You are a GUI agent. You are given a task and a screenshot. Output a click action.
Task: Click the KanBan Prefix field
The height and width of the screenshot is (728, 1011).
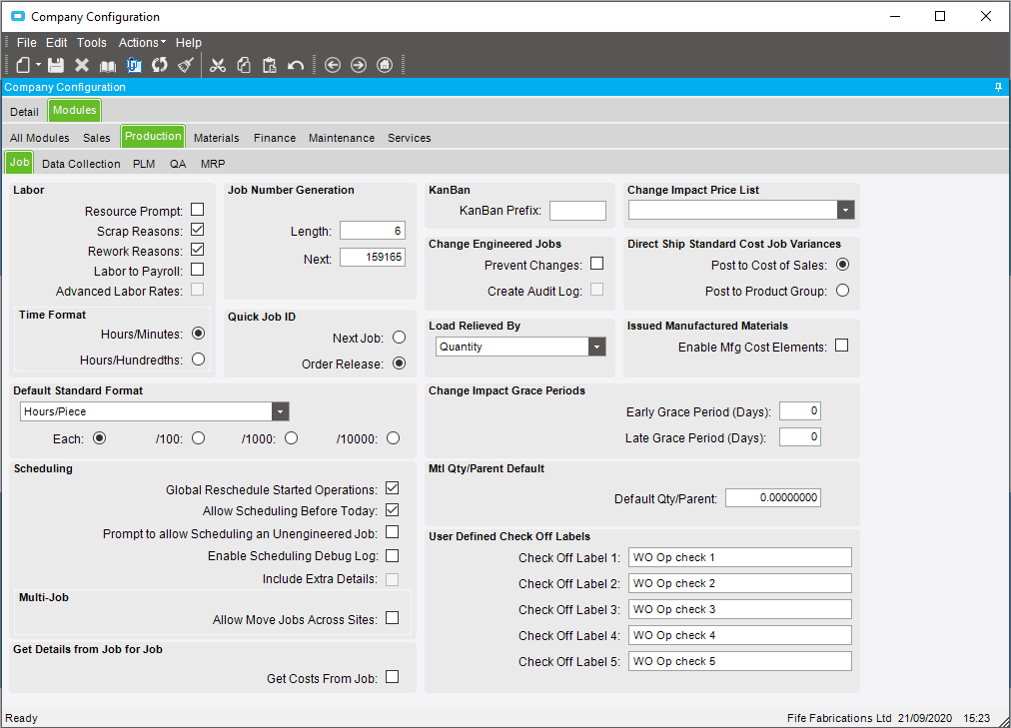click(577, 211)
